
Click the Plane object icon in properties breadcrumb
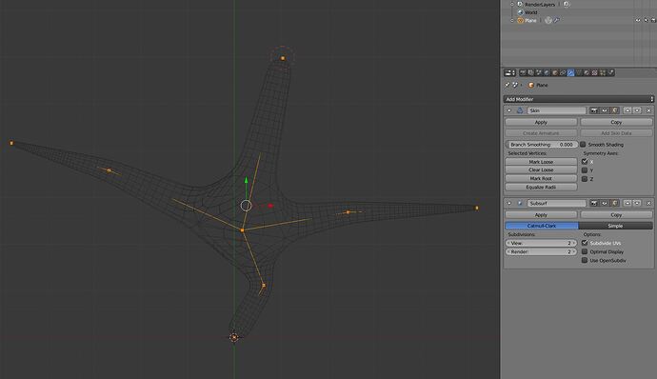[531, 85]
